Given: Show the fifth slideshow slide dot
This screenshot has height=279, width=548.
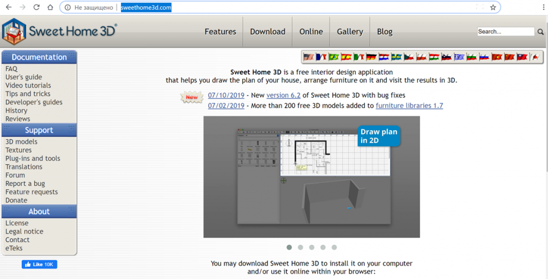Looking at the screenshot, I should click(x=334, y=247).
